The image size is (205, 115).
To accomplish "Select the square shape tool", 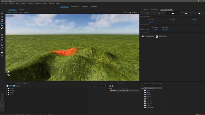I will coord(2,42).
